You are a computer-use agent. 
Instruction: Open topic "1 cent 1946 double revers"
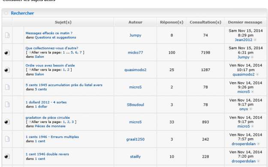point(47,154)
